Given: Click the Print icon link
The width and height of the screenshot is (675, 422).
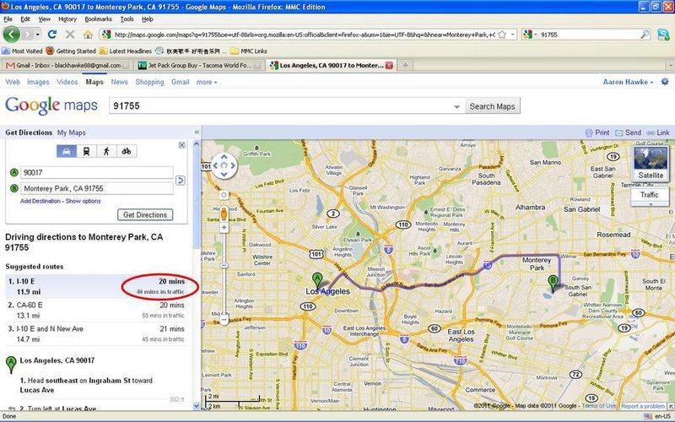Looking at the screenshot, I should click(597, 133).
